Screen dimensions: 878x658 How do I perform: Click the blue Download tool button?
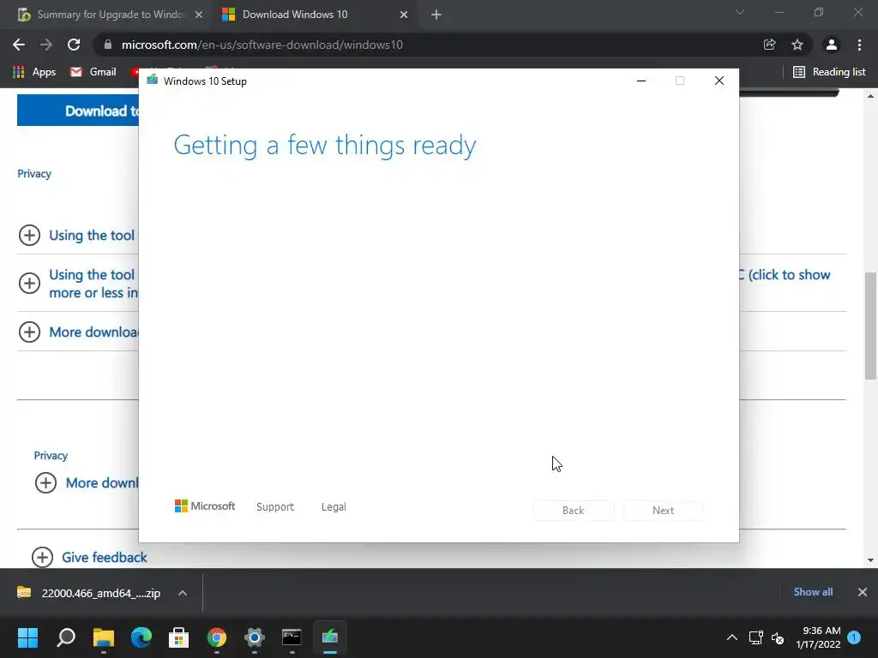tap(78, 111)
